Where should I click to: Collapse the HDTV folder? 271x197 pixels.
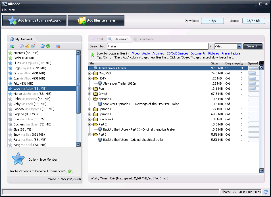point(90,78)
